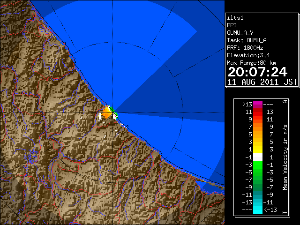Click the bright green -1 to -3 swatch
The width and height of the screenshot is (300, 225).
[x=258, y=165]
